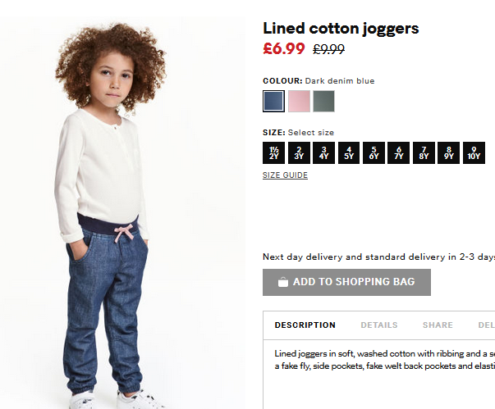
Task: Select the Dark denim blue colour swatch
Action: point(273,101)
